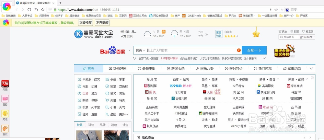Screen dimensions: 324x140
Task: Open the browser's colorful logo menu
Action: tap(6, 7)
